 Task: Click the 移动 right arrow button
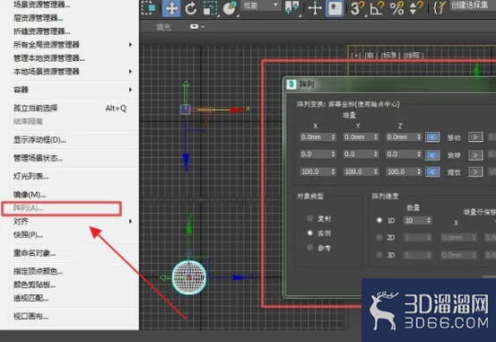[475, 137]
